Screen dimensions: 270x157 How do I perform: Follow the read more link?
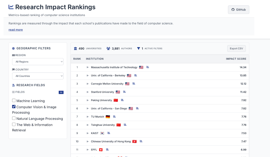point(15,30)
